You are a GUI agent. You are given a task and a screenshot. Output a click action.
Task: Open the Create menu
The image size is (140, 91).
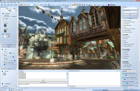(x=5, y=3)
